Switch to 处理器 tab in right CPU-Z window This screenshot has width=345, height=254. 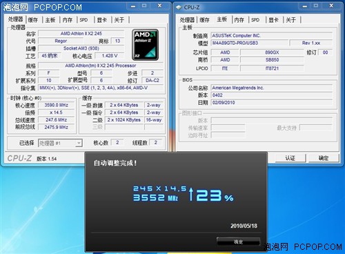pyautogui.click(x=187, y=20)
